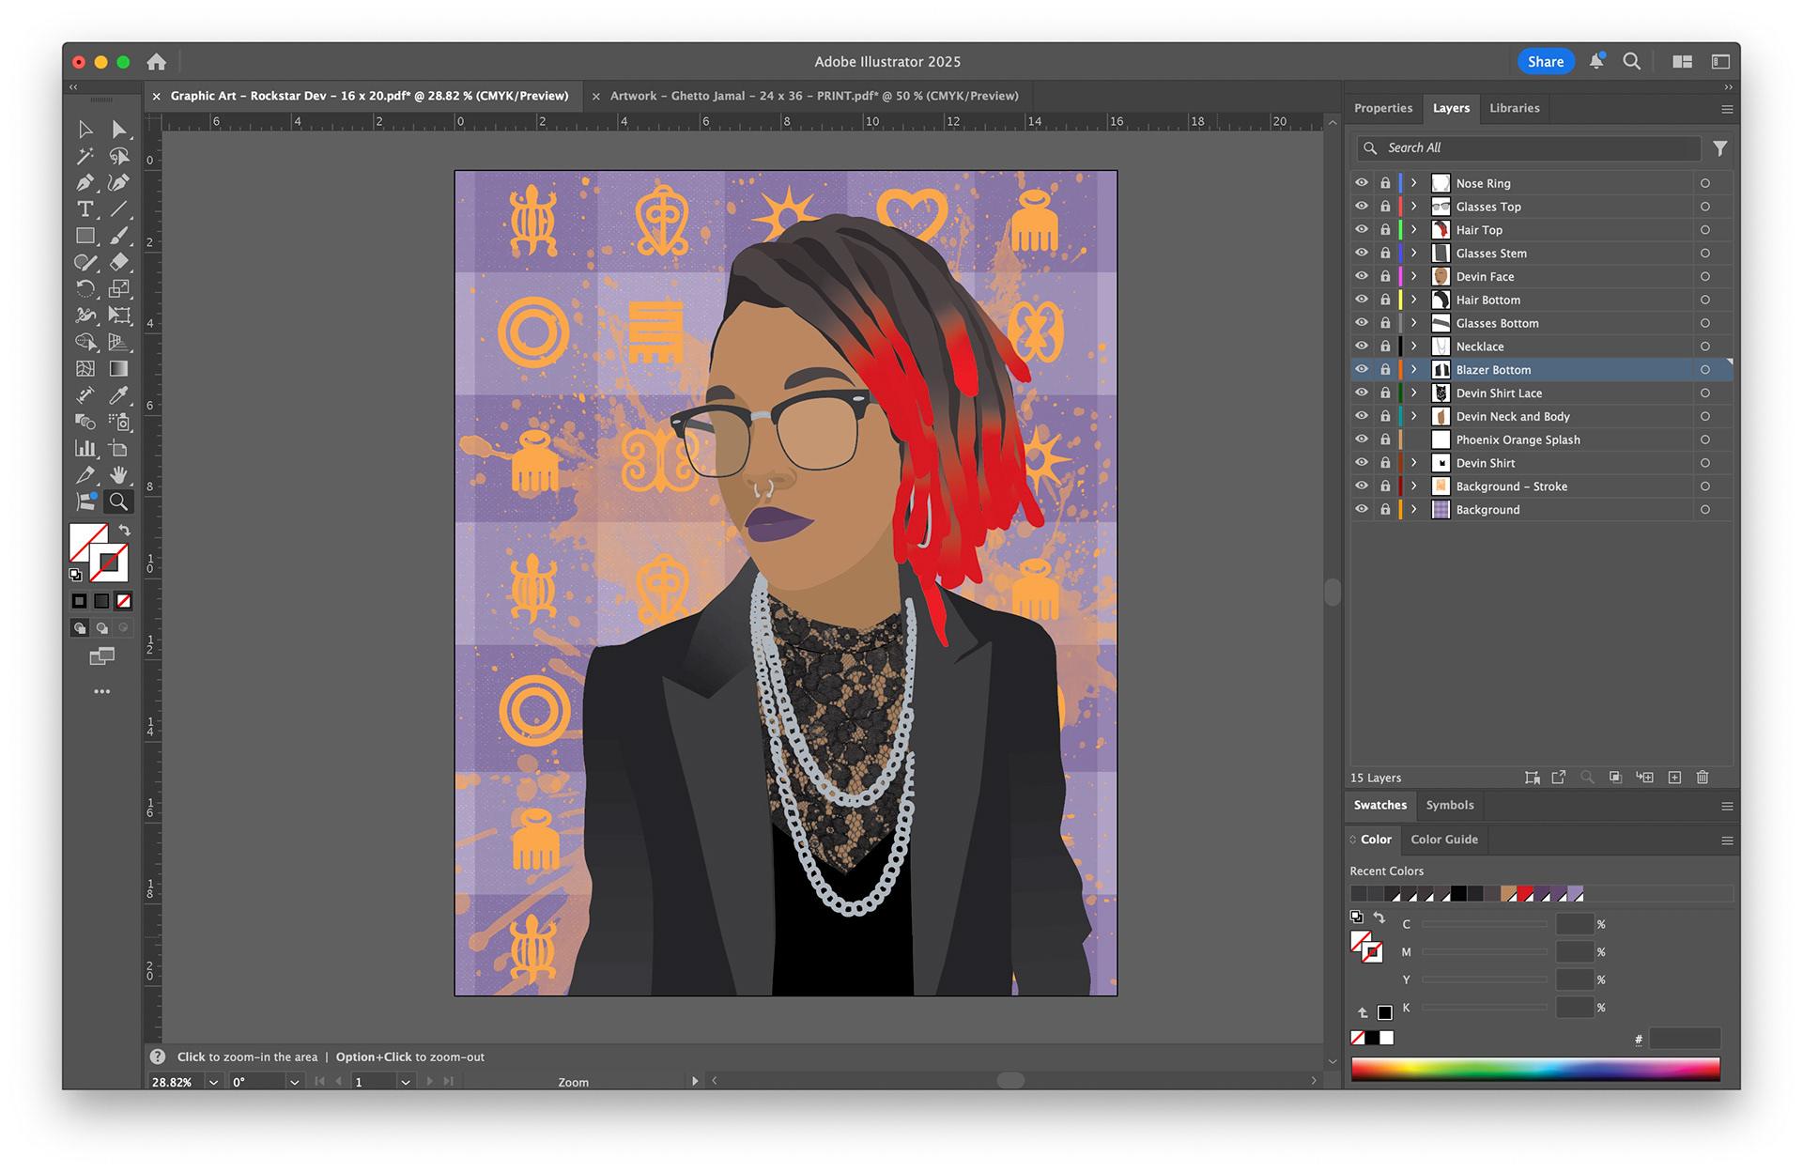Screen dimensions: 1803x1172
Task: Select the Rectangle tool
Action: [85, 236]
